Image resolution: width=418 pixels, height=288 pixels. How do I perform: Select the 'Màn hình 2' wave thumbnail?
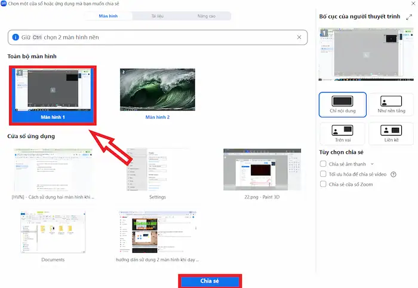click(x=157, y=90)
